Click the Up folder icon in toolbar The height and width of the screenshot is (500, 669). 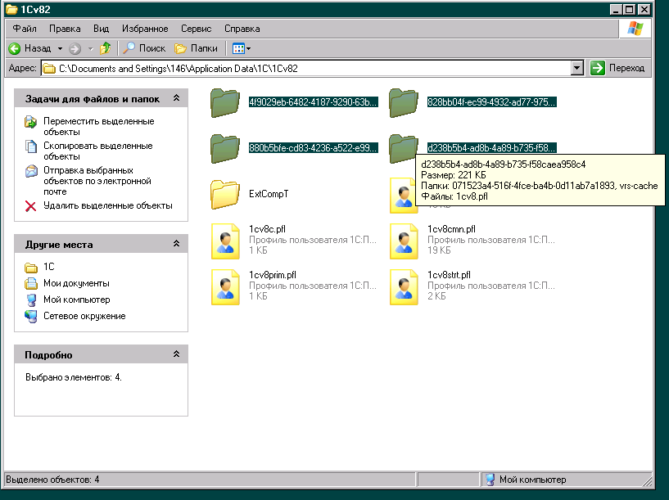point(105,48)
